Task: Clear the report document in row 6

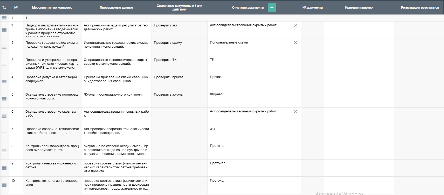Action: tap(295, 112)
